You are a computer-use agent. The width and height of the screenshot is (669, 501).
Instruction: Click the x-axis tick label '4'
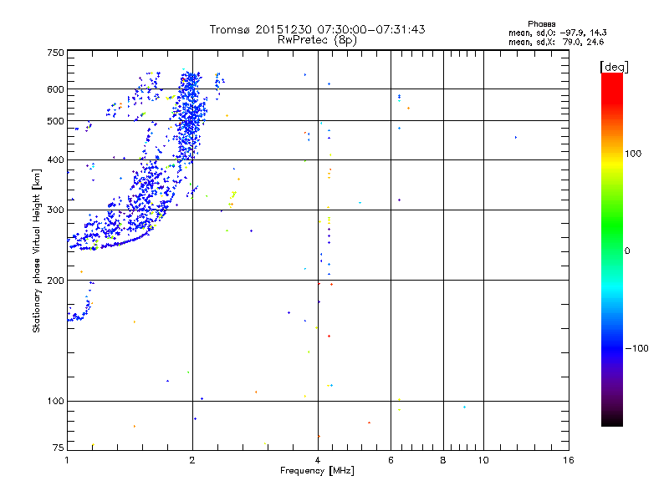318,460
